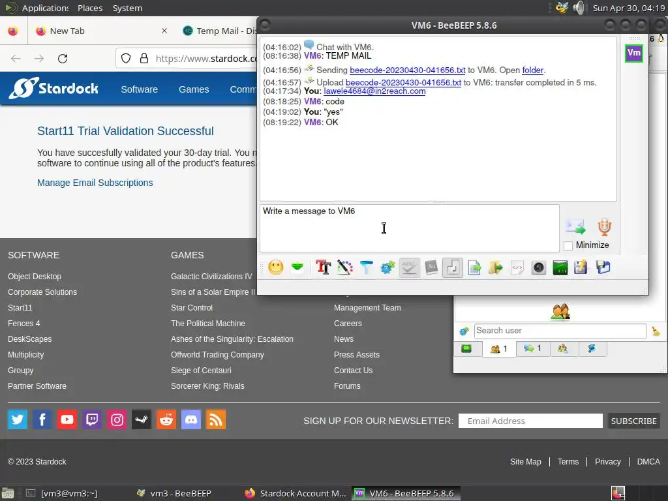
Task: Open Stardock Discord icon
Action: point(191,419)
